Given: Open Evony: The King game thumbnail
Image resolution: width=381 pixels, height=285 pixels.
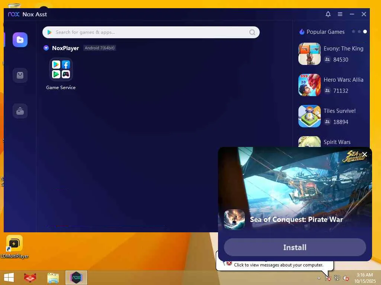Looking at the screenshot, I should (x=309, y=54).
